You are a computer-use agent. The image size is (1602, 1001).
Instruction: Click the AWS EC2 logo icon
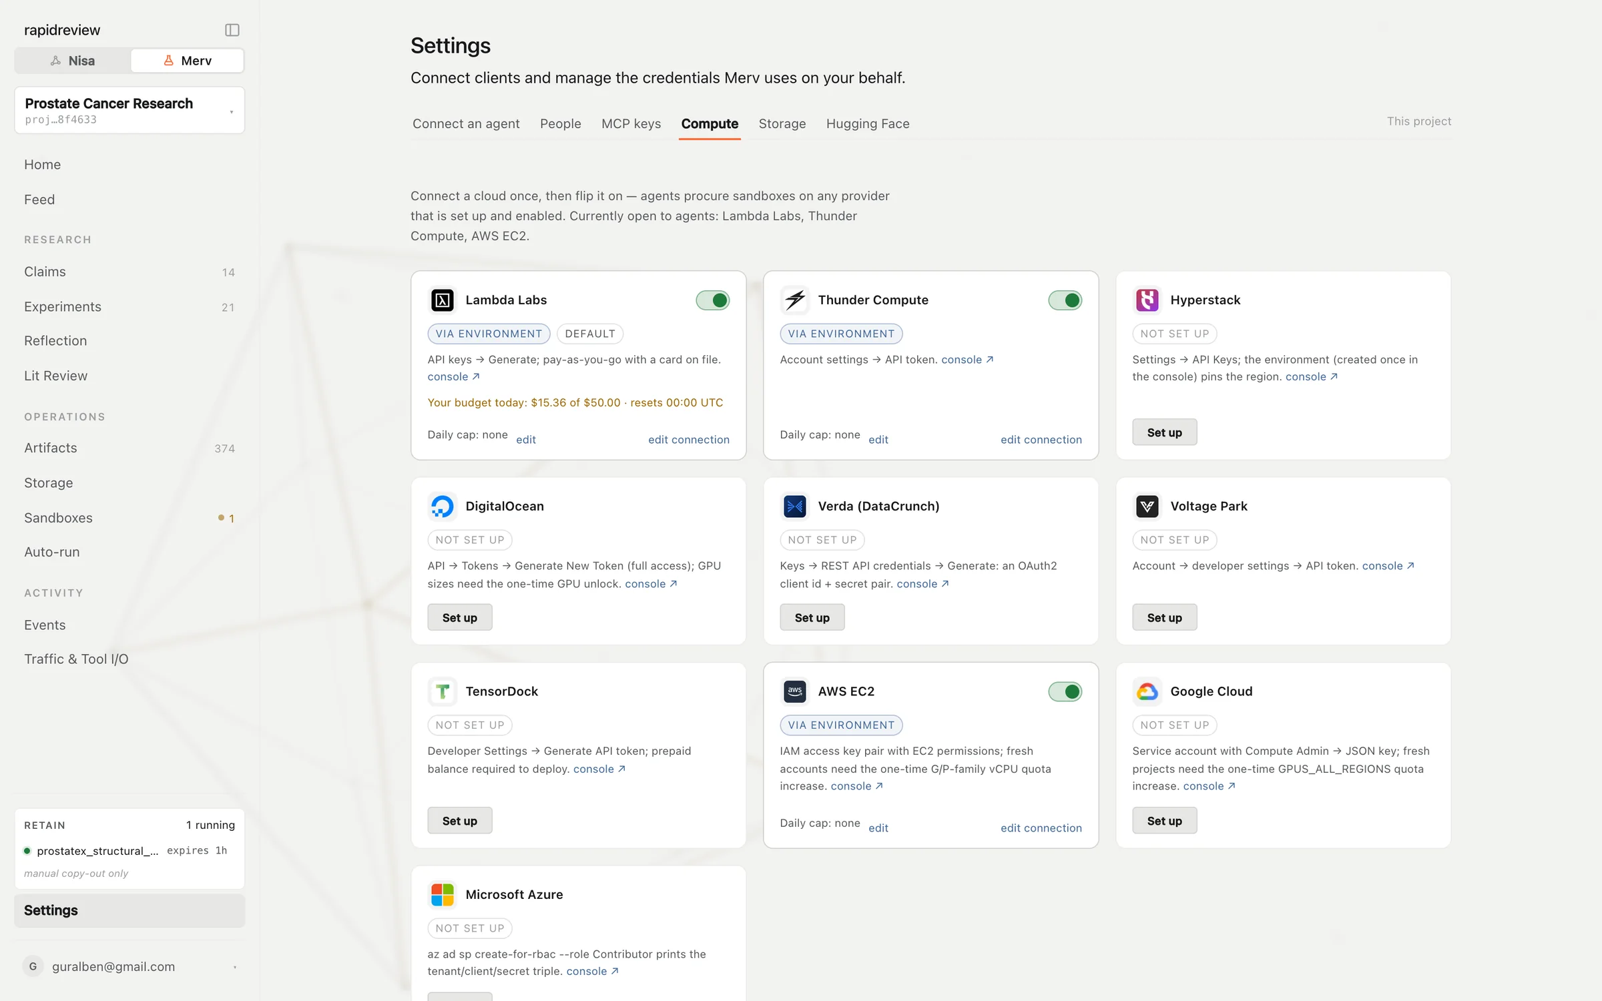point(794,691)
